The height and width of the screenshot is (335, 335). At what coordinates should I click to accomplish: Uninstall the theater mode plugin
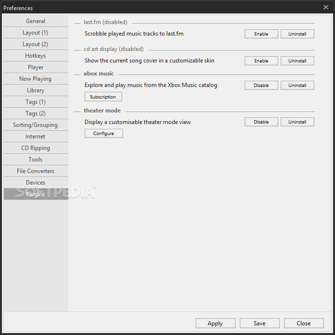[x=298, y=122]
